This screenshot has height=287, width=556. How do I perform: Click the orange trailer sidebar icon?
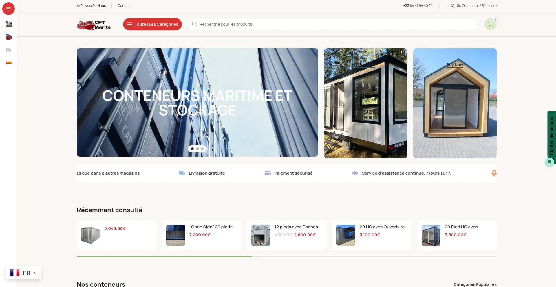pos(9,63)
